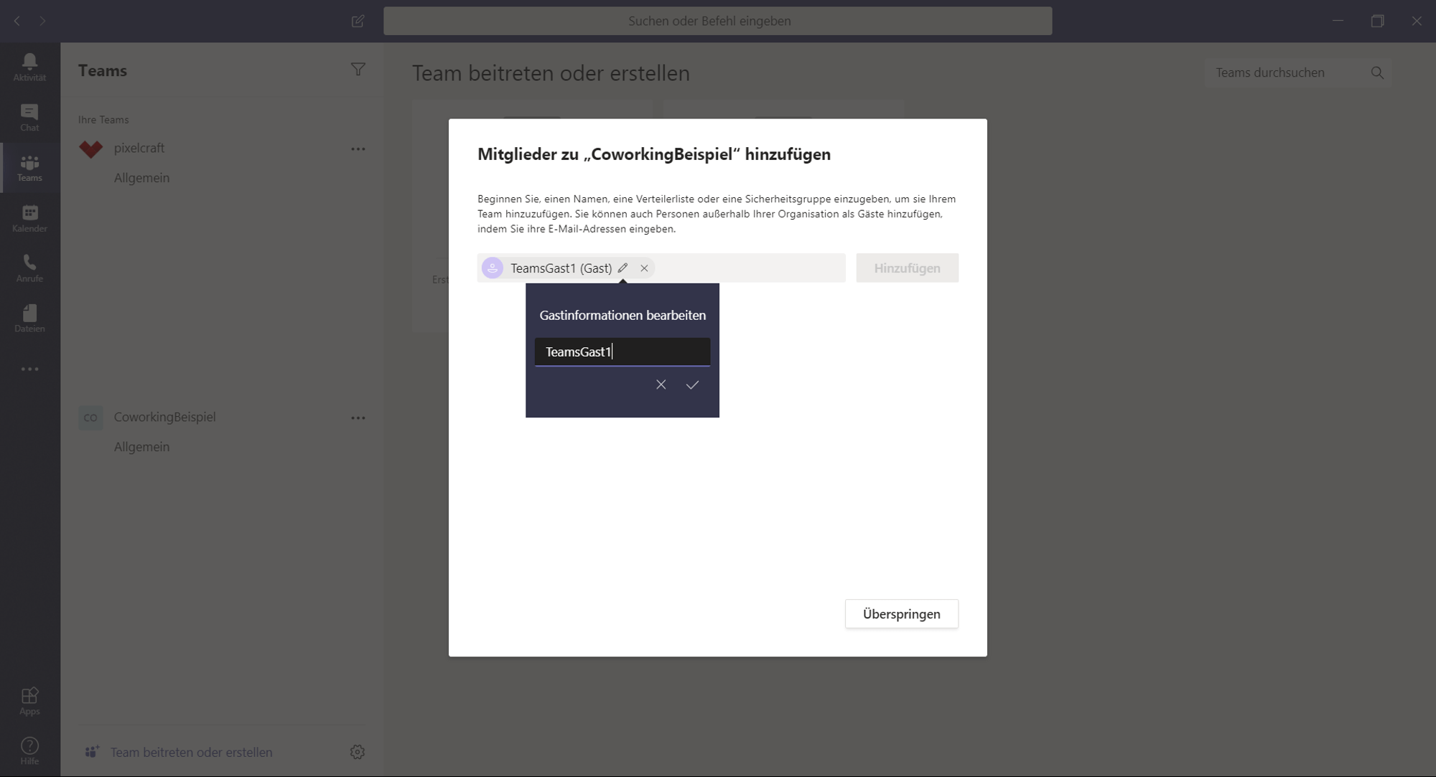Open Allgemein channel under pixelcraft

pyautogui.click(x=141, y=177)
